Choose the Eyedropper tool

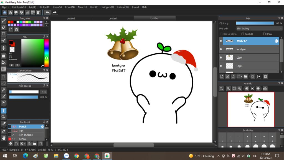tap(3, 131)
